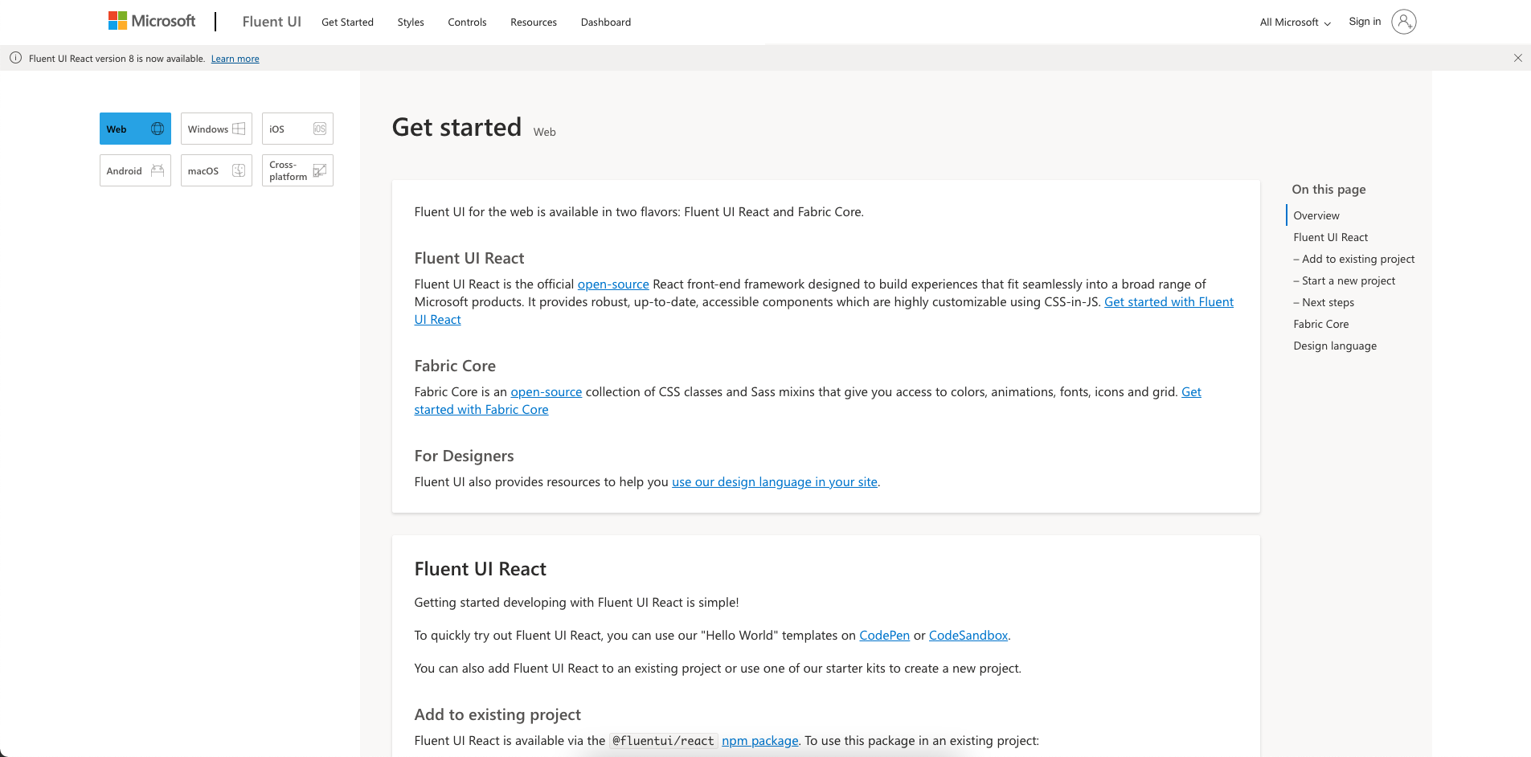Switch to the Dashboard navigation item
This screenshot has height=757, width=1531.
click(605, 22)
